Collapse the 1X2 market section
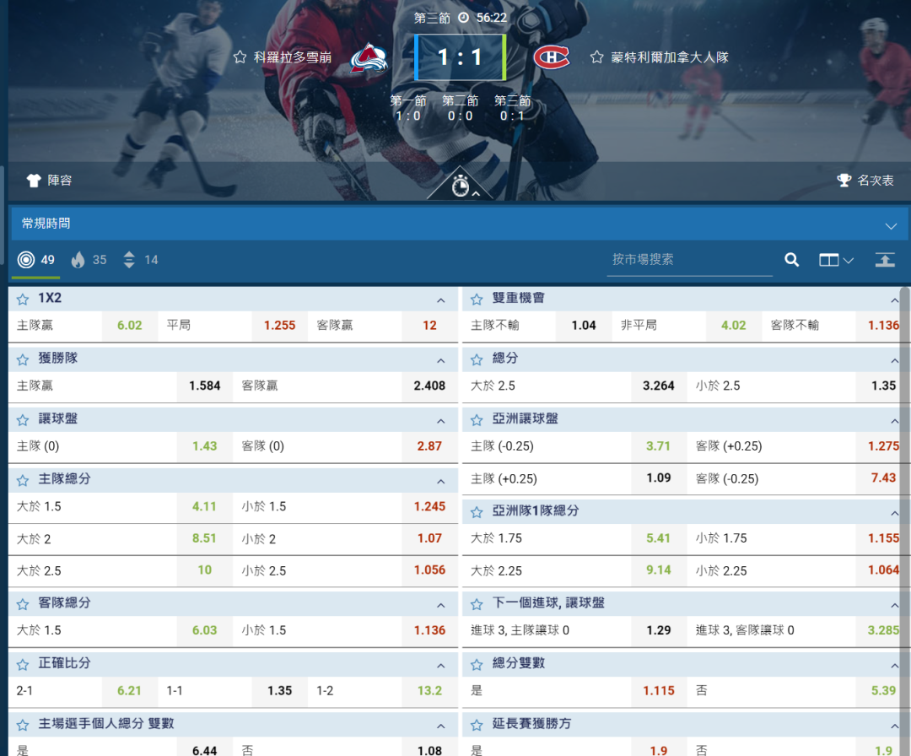 441,300
